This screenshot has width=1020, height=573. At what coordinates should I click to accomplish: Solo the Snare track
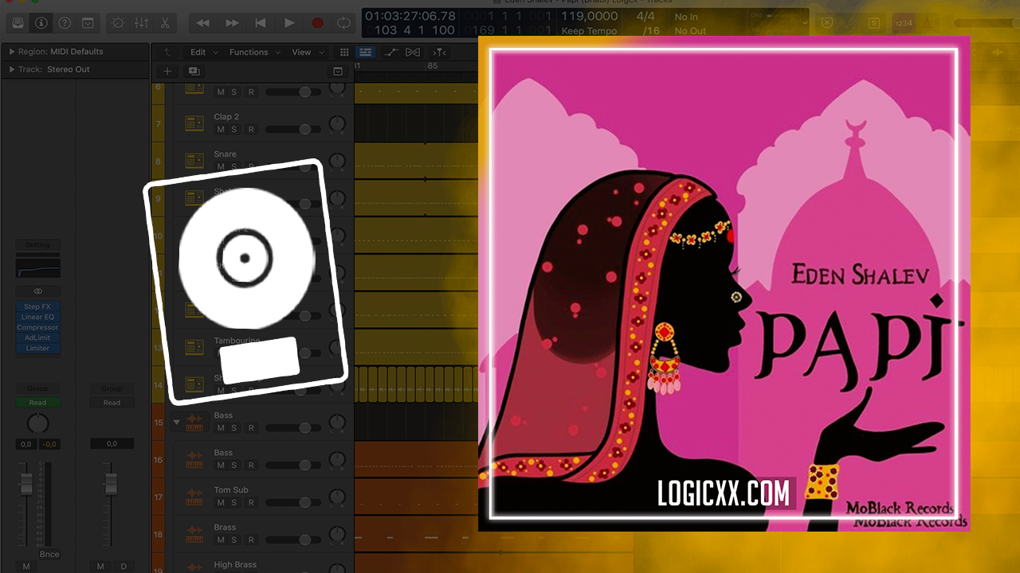[x=234, y=167]
